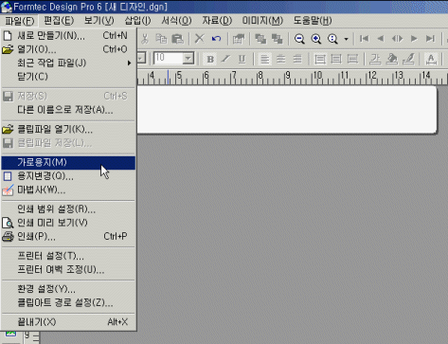The width and height of the screenshot is (448, 344).
Task: Open the 파일(F) menu
Action: coord(20,21)
